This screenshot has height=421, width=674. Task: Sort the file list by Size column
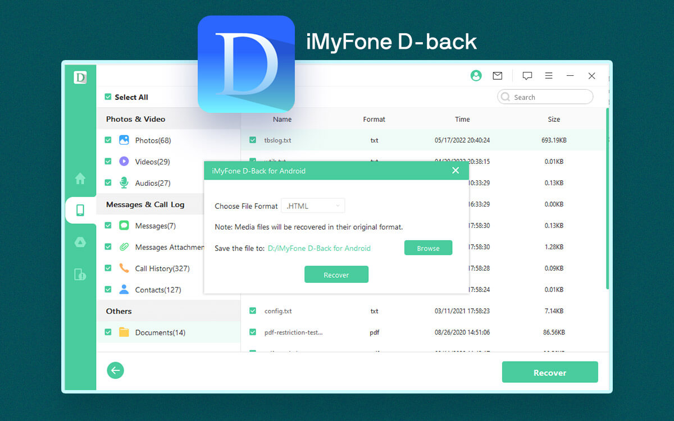pos(554,120)
